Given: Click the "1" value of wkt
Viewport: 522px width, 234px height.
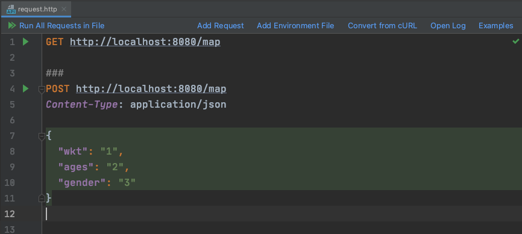Looking at the screenshot, I should (x=109, y=152).
